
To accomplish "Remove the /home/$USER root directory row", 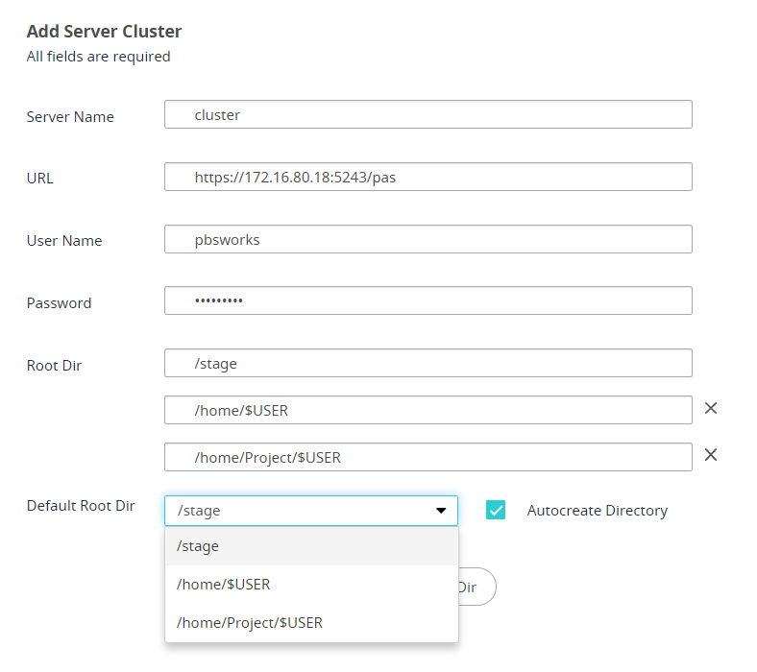I will point(711,409).
